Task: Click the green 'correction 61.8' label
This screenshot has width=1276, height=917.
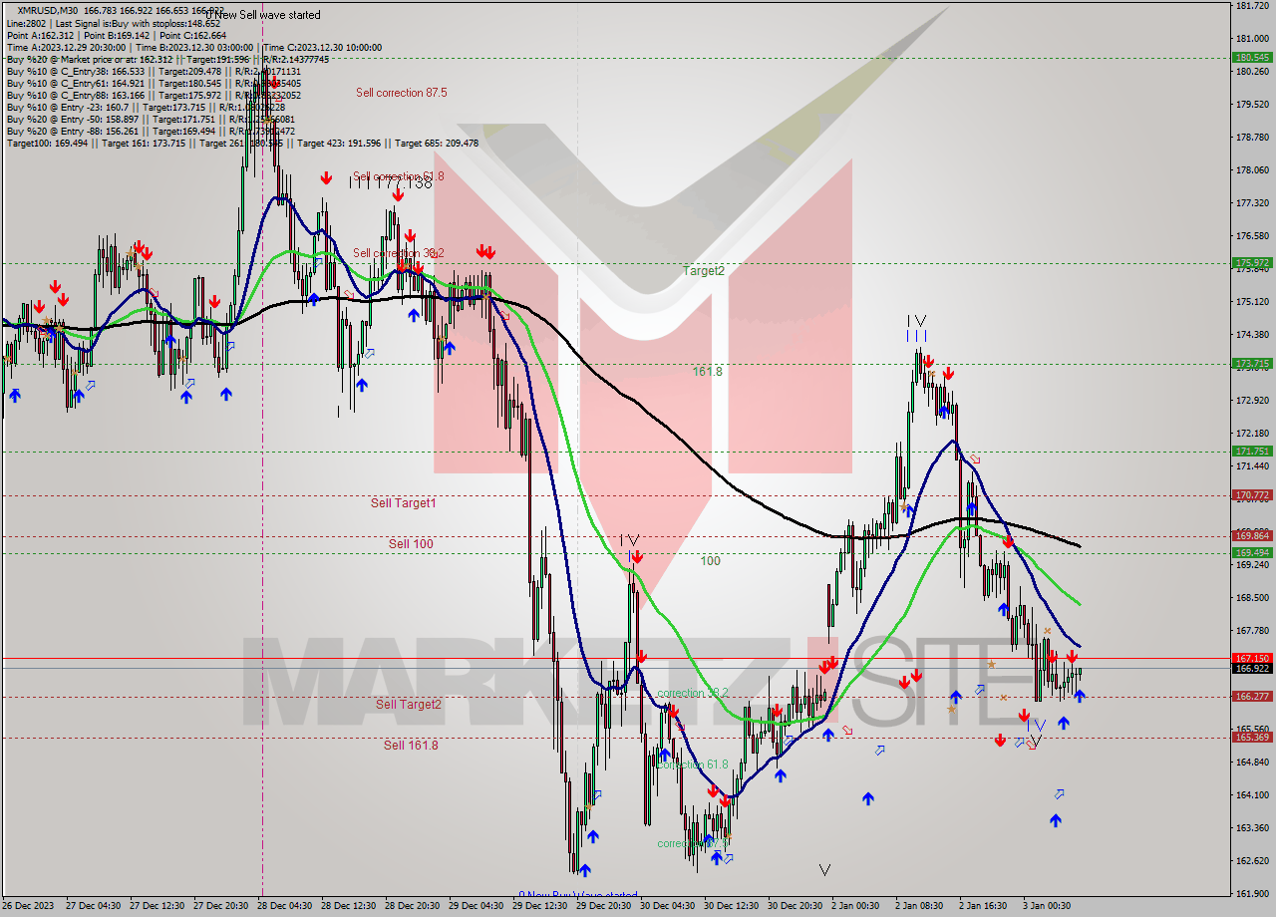Action: (692, 764)
